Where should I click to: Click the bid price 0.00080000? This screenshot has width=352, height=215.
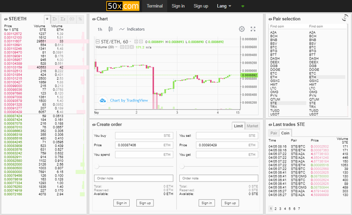13,172
